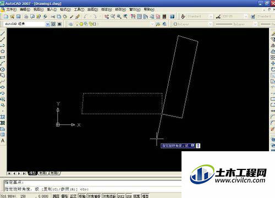Click the command line input area

click(92, 189)
